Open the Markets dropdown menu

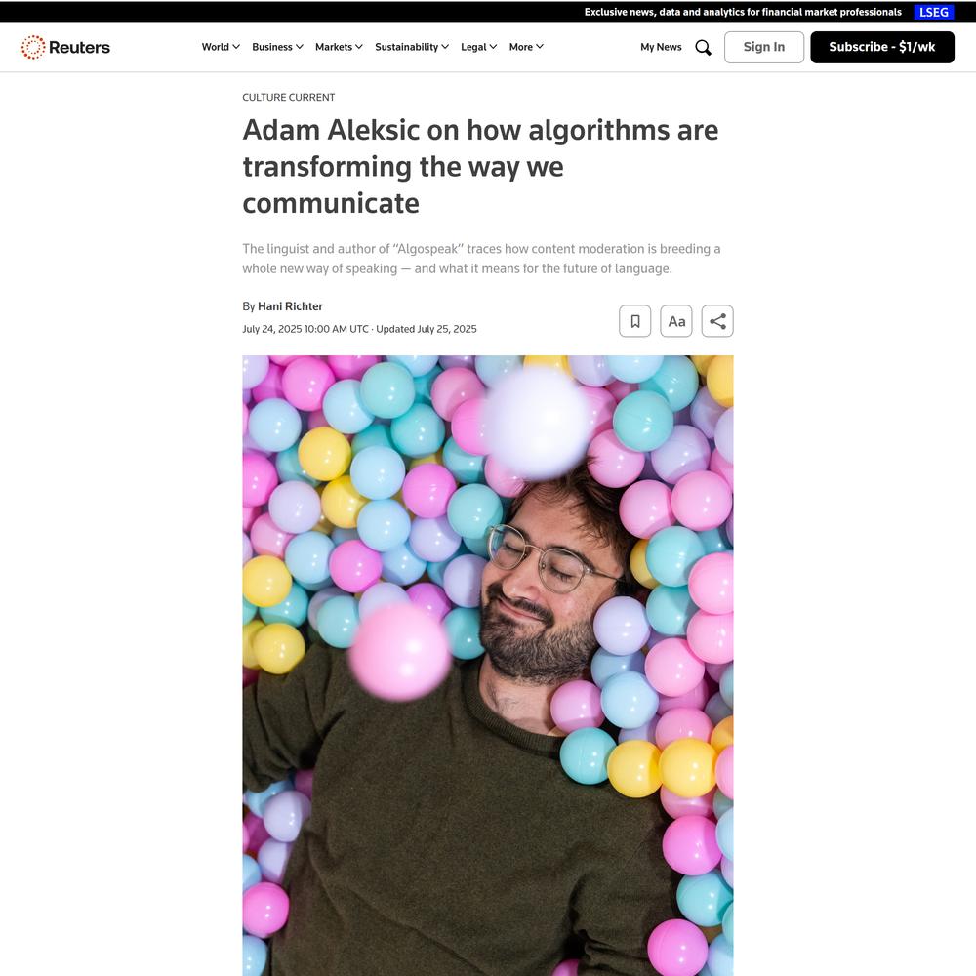[x=339, y=47]
